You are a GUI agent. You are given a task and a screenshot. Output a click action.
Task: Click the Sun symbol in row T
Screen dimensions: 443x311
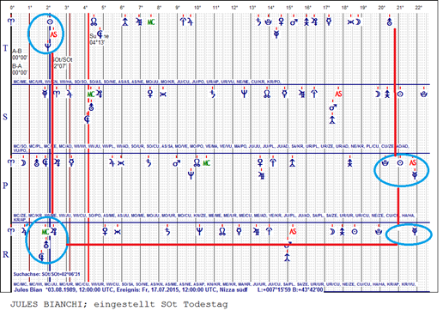tap(50, 21)
